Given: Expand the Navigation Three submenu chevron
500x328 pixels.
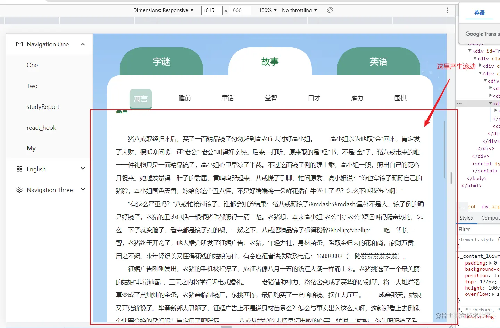Looking at the screenshot, I should [83, 189].
